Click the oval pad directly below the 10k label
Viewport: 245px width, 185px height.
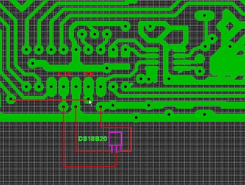88,87
